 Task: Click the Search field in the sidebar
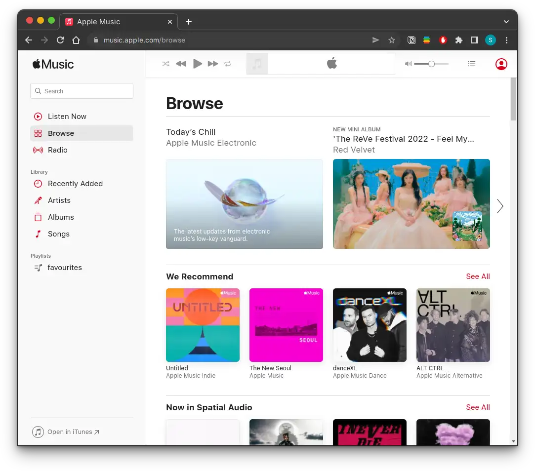pyautogui.click(x=82, y=91)
